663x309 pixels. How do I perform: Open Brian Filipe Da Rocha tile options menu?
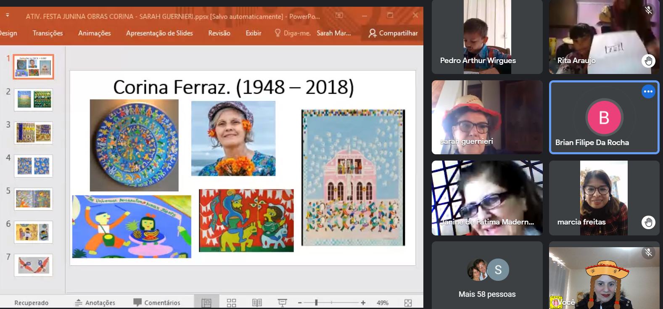648,91
